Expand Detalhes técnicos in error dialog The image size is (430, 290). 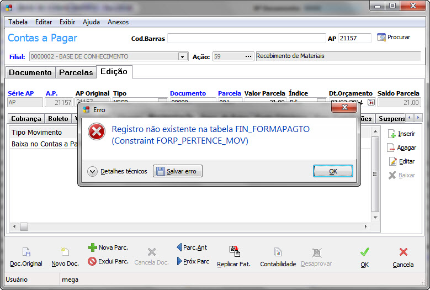pos(93,171)
